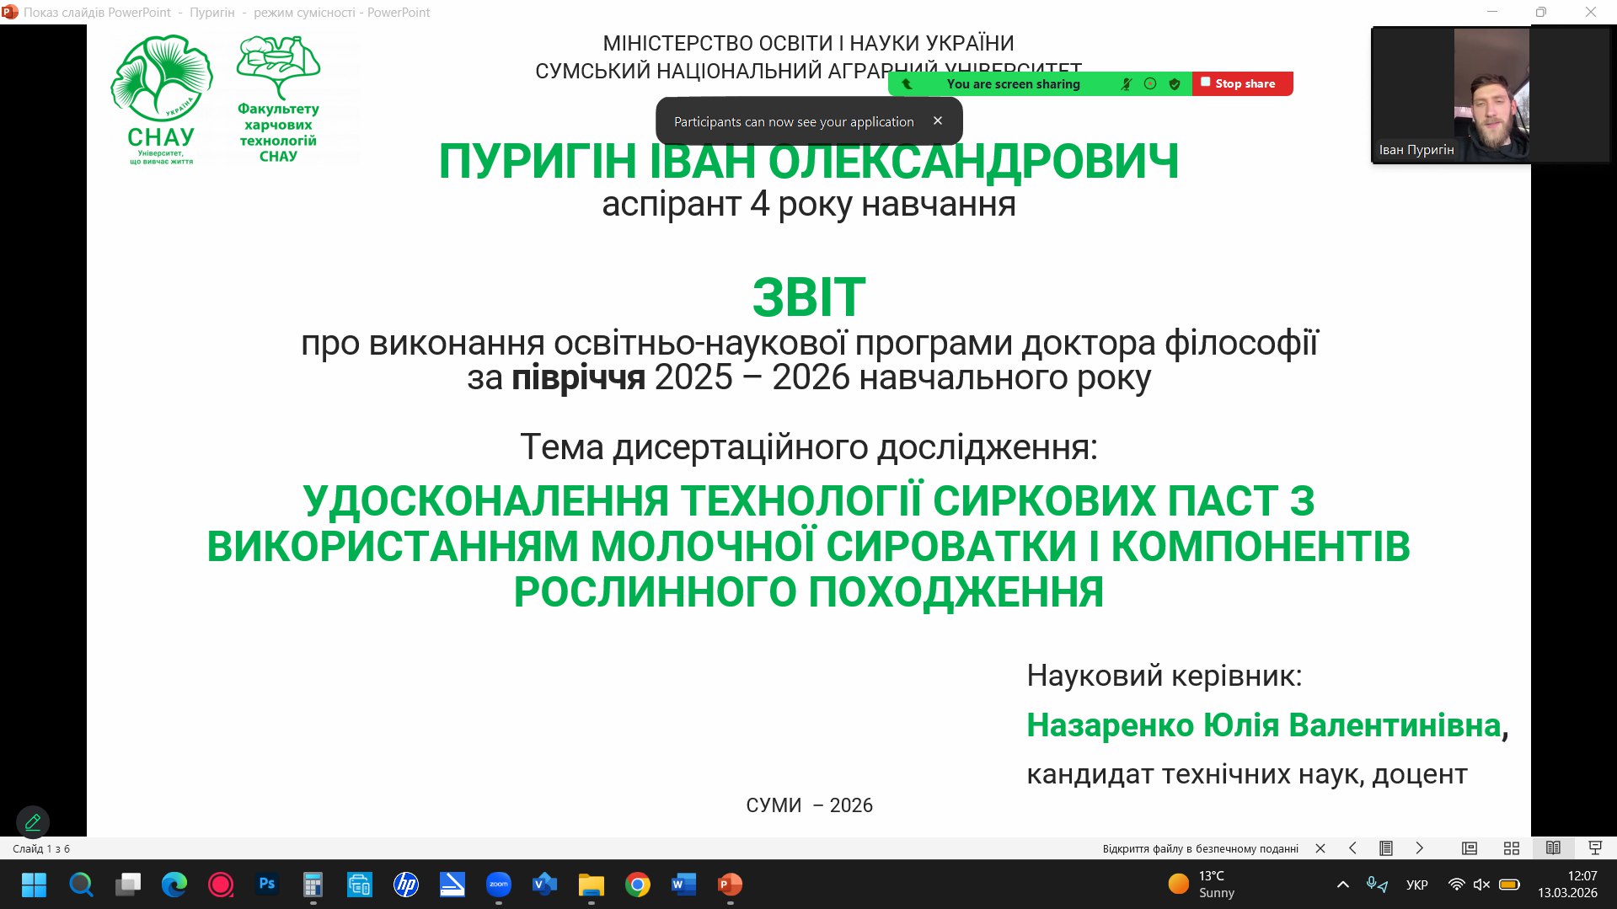1617x909 pixels.
Task: Go to the next slide arrow
Action: (x=1419, y=848)
